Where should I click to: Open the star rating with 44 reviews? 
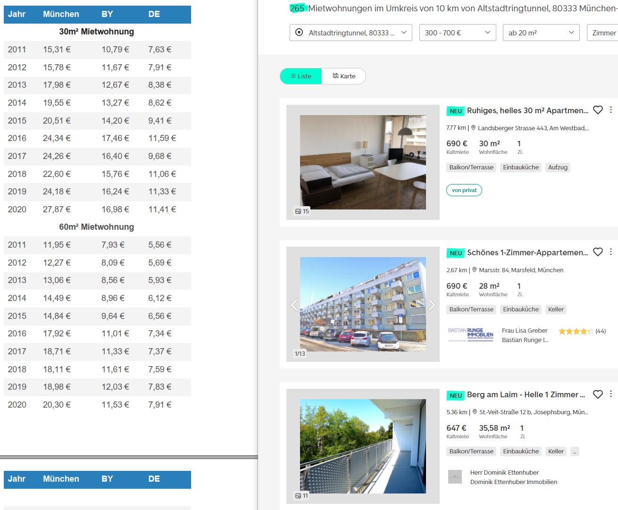582,331
